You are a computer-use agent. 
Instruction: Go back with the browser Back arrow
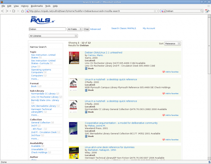click(3, 11)
